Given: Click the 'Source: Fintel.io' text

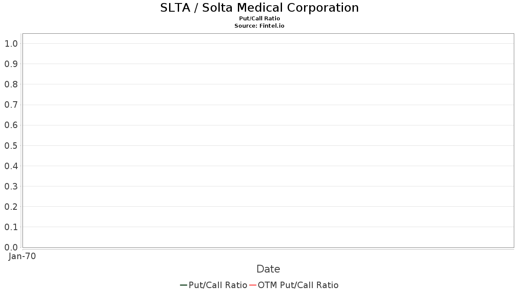Looking at the screenshot, I should click(x=259, y=26).
